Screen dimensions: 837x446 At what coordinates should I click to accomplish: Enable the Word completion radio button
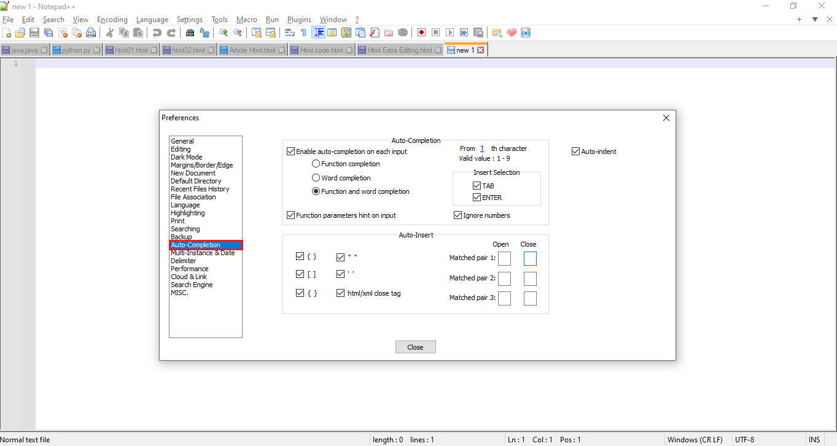pyautogui.click(x=316, y=177)
